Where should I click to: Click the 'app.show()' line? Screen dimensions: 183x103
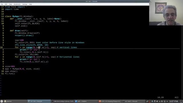click(11, 71)
